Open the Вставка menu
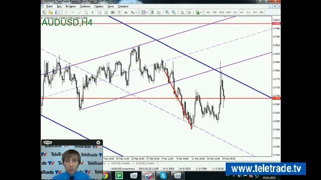The width and height of the screenshot is (321, 180). [71, 6]
